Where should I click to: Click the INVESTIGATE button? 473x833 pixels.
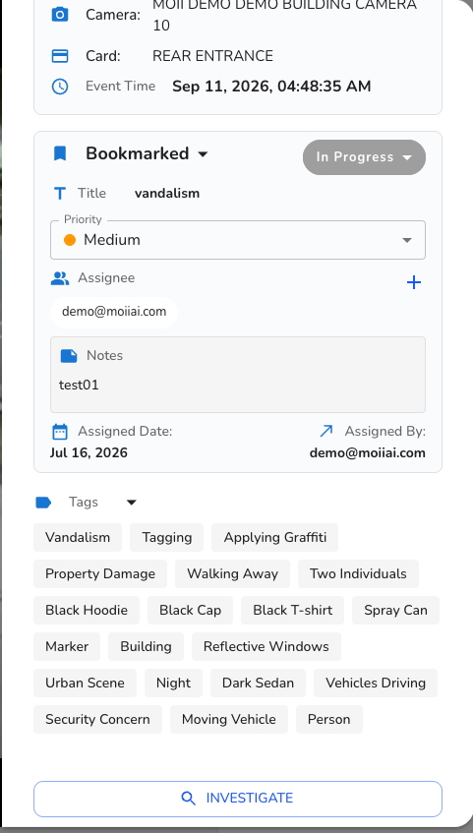coord(238,799)
